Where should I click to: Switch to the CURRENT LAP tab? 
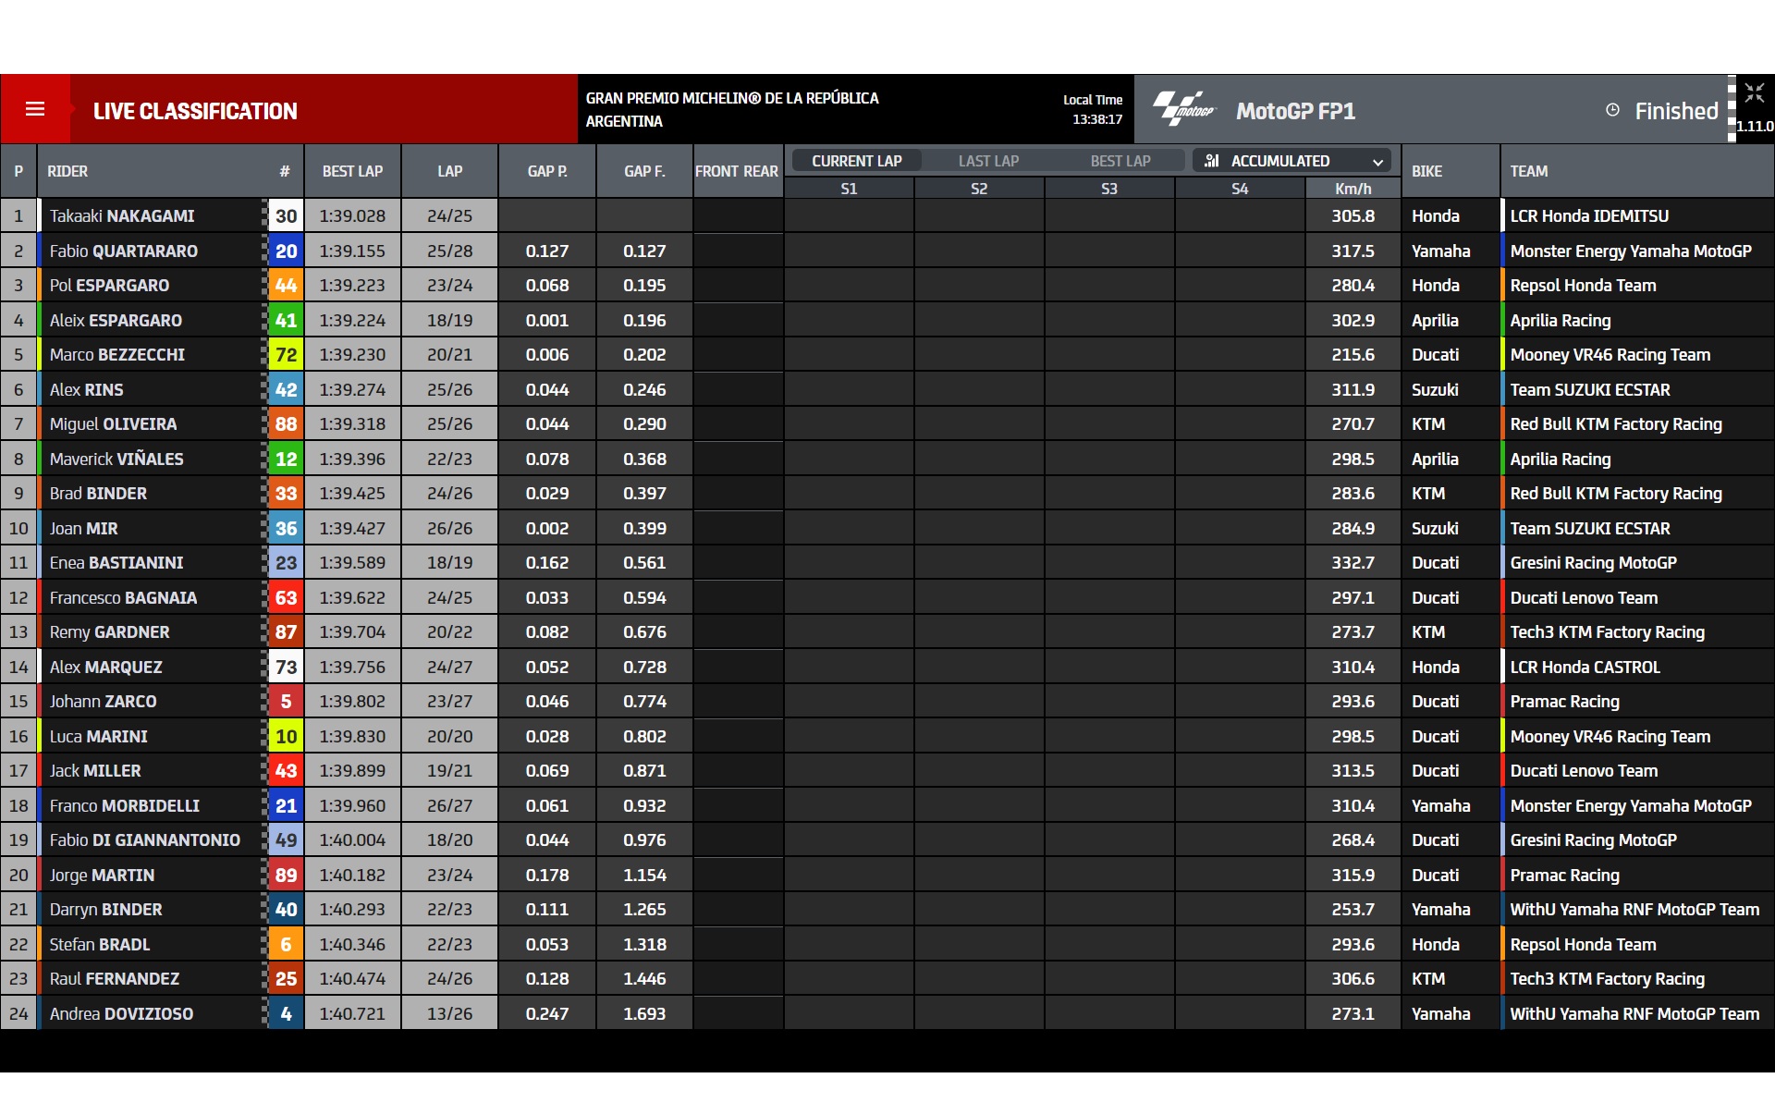tap(857, 161)
